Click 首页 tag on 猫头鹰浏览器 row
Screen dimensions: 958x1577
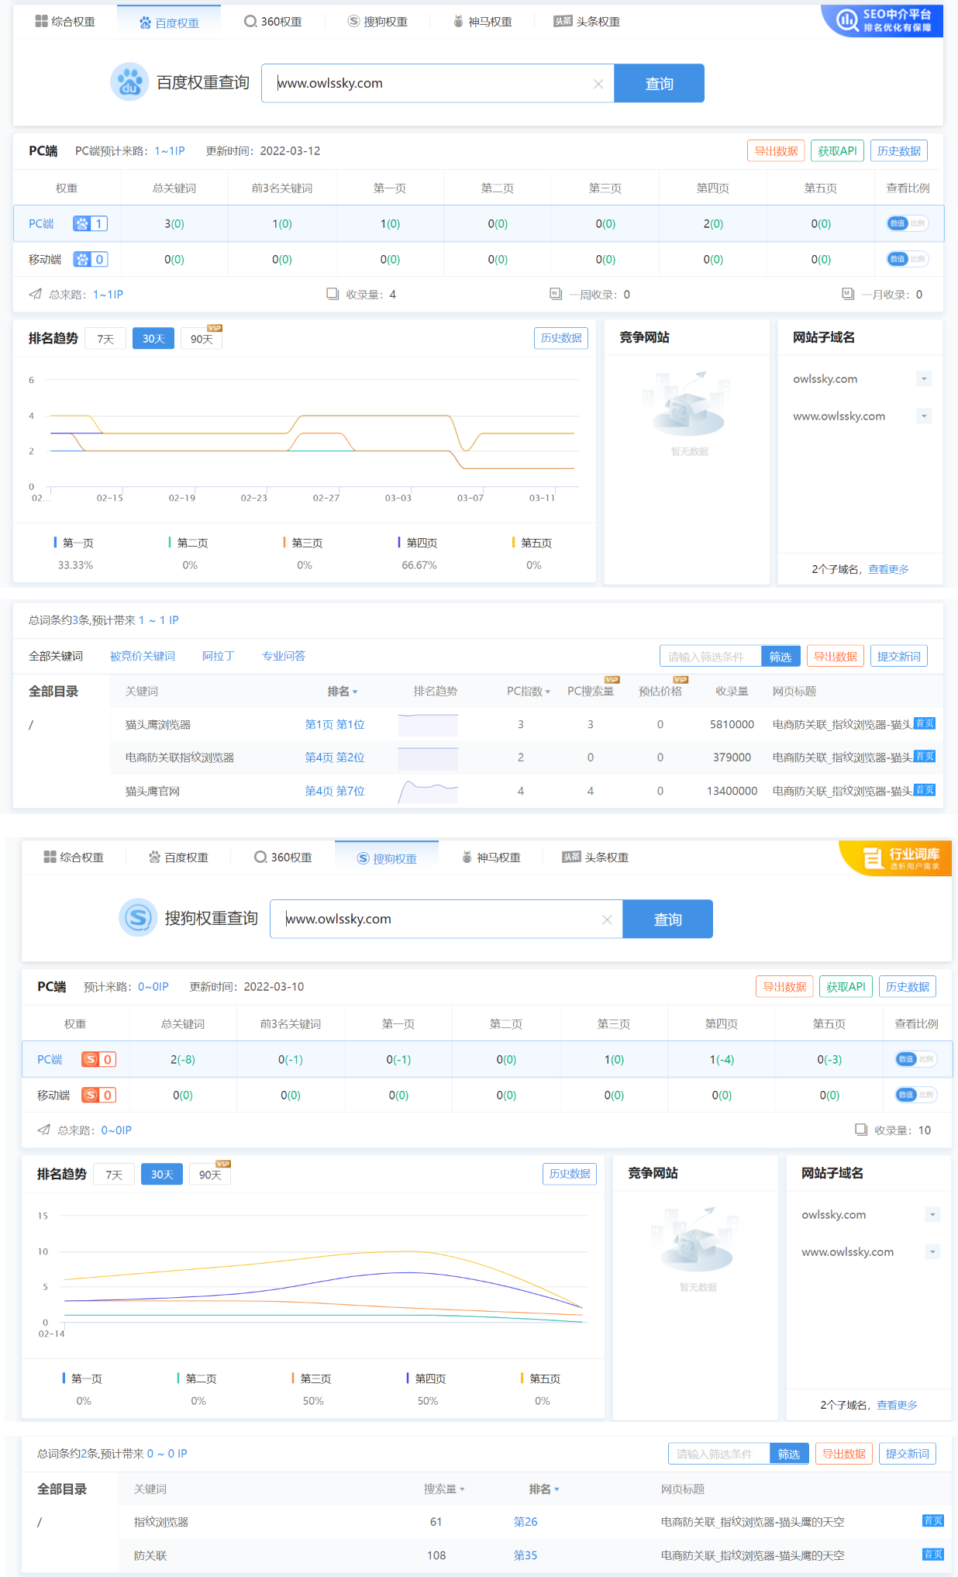924,723
